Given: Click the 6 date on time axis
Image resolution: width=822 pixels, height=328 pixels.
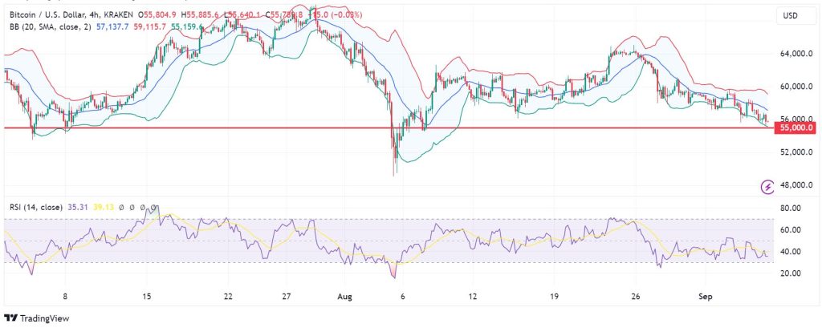Looking at the screenshot, I should tap(403, 296).
